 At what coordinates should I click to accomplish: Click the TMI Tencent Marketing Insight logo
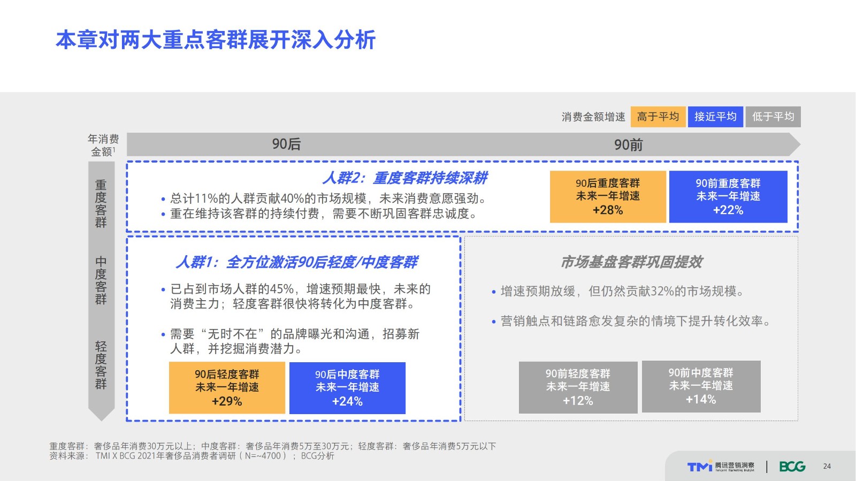(721, 467)
